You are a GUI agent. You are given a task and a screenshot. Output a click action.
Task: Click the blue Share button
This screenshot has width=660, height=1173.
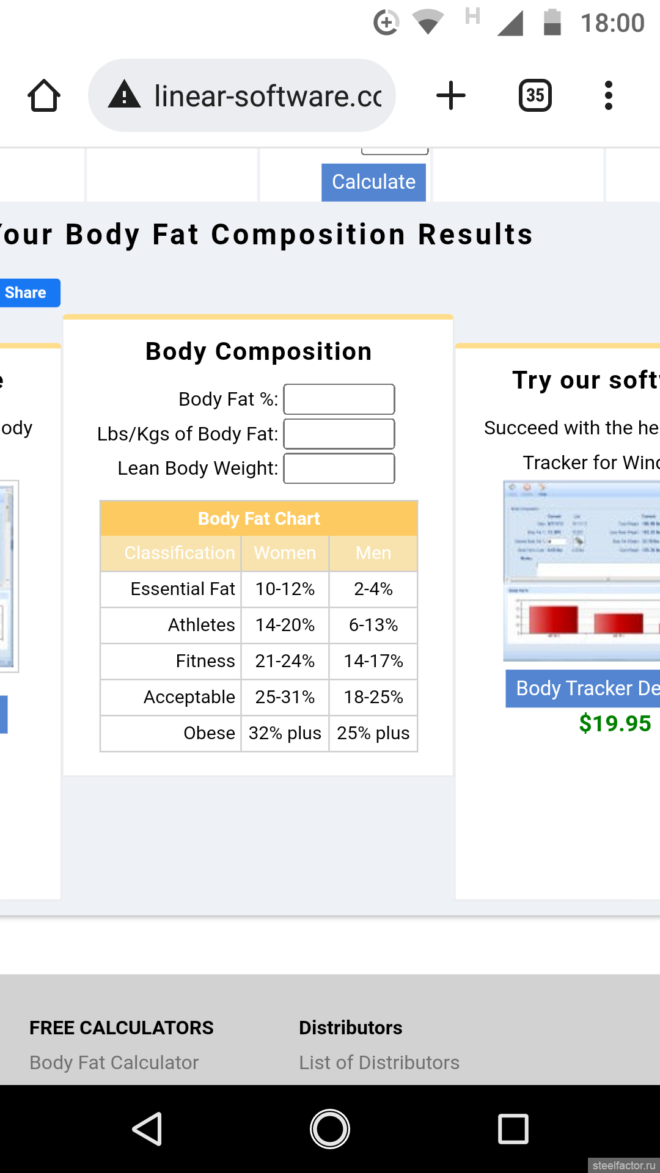pos(27,293)
